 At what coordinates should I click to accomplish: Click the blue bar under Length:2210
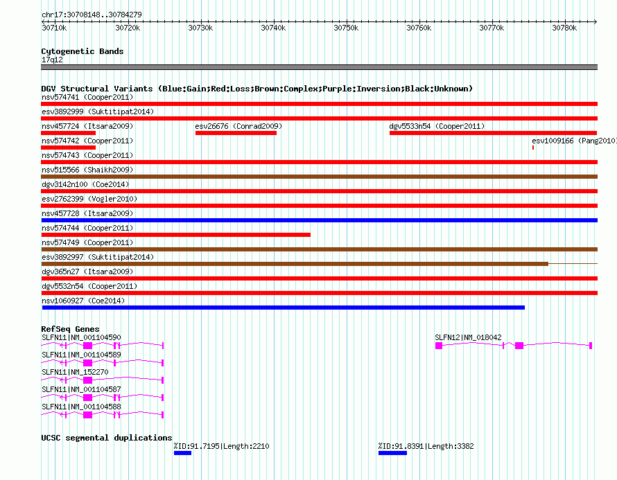click(182, 453)
